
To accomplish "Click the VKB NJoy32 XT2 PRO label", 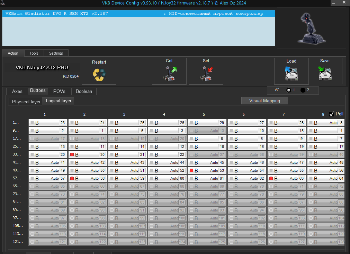I will pos(42,67).
